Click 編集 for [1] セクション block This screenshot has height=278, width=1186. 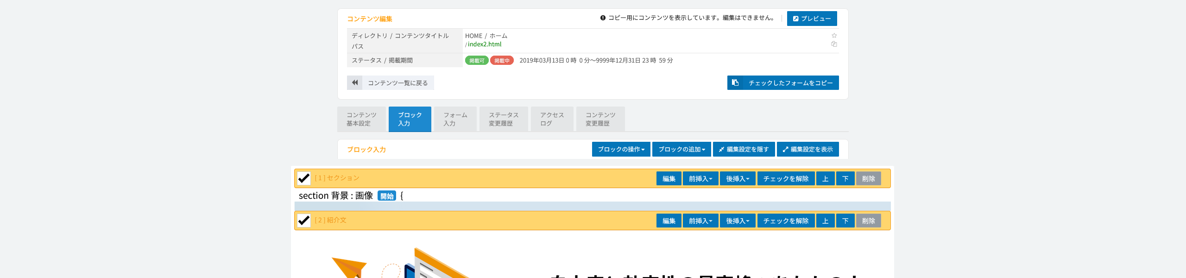point(669,178)
